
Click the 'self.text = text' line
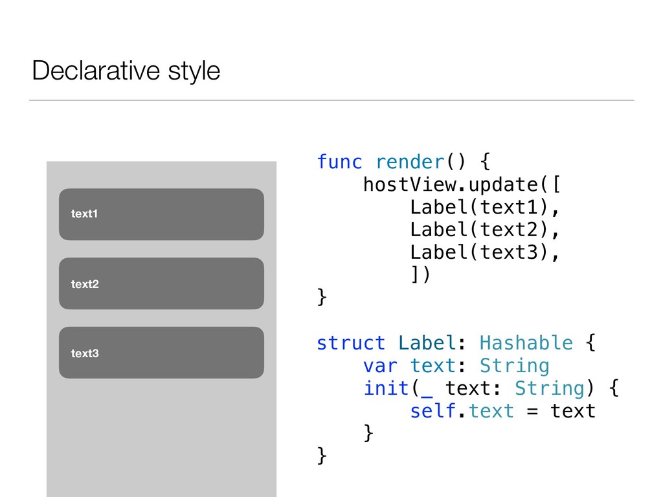tap(502, 411)
